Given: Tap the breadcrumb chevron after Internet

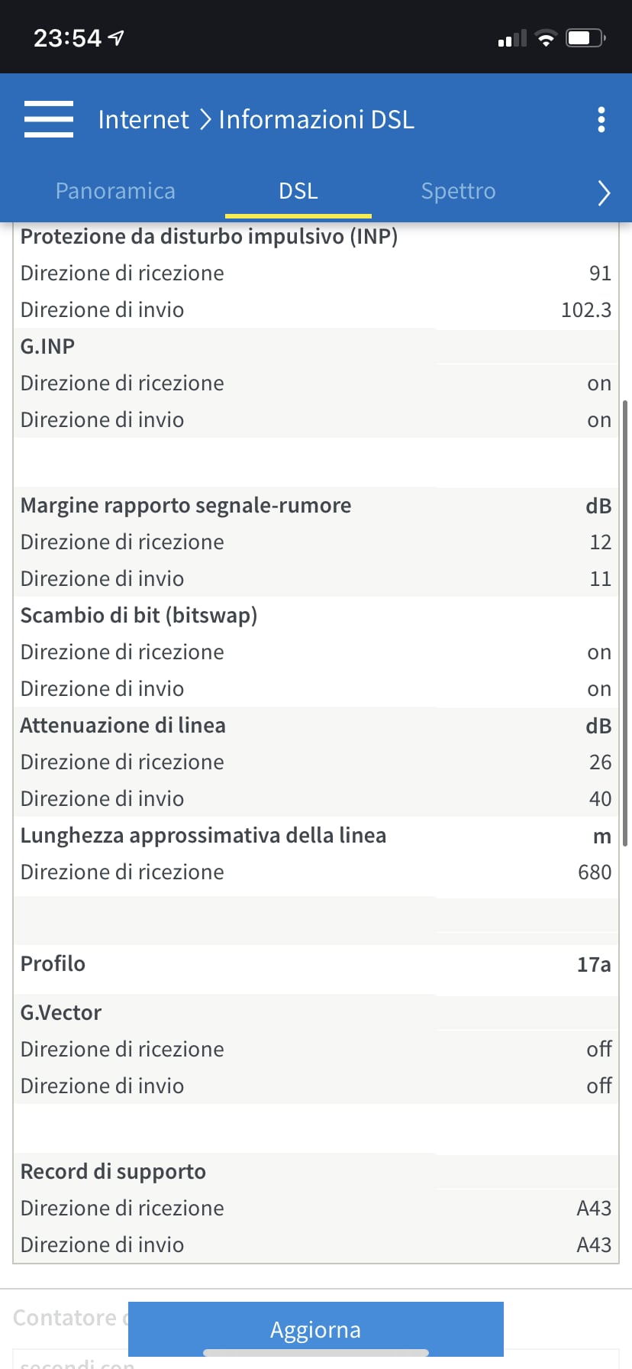Looking at the screenshot, I should pos(205,119).
